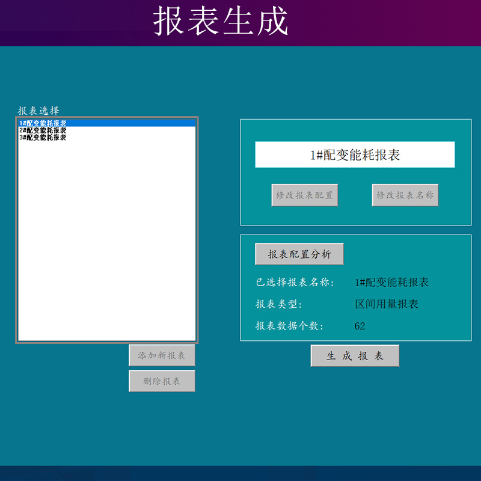Click the data count value 62
This screenshot has height=481, width=481.
coord(360,326)
